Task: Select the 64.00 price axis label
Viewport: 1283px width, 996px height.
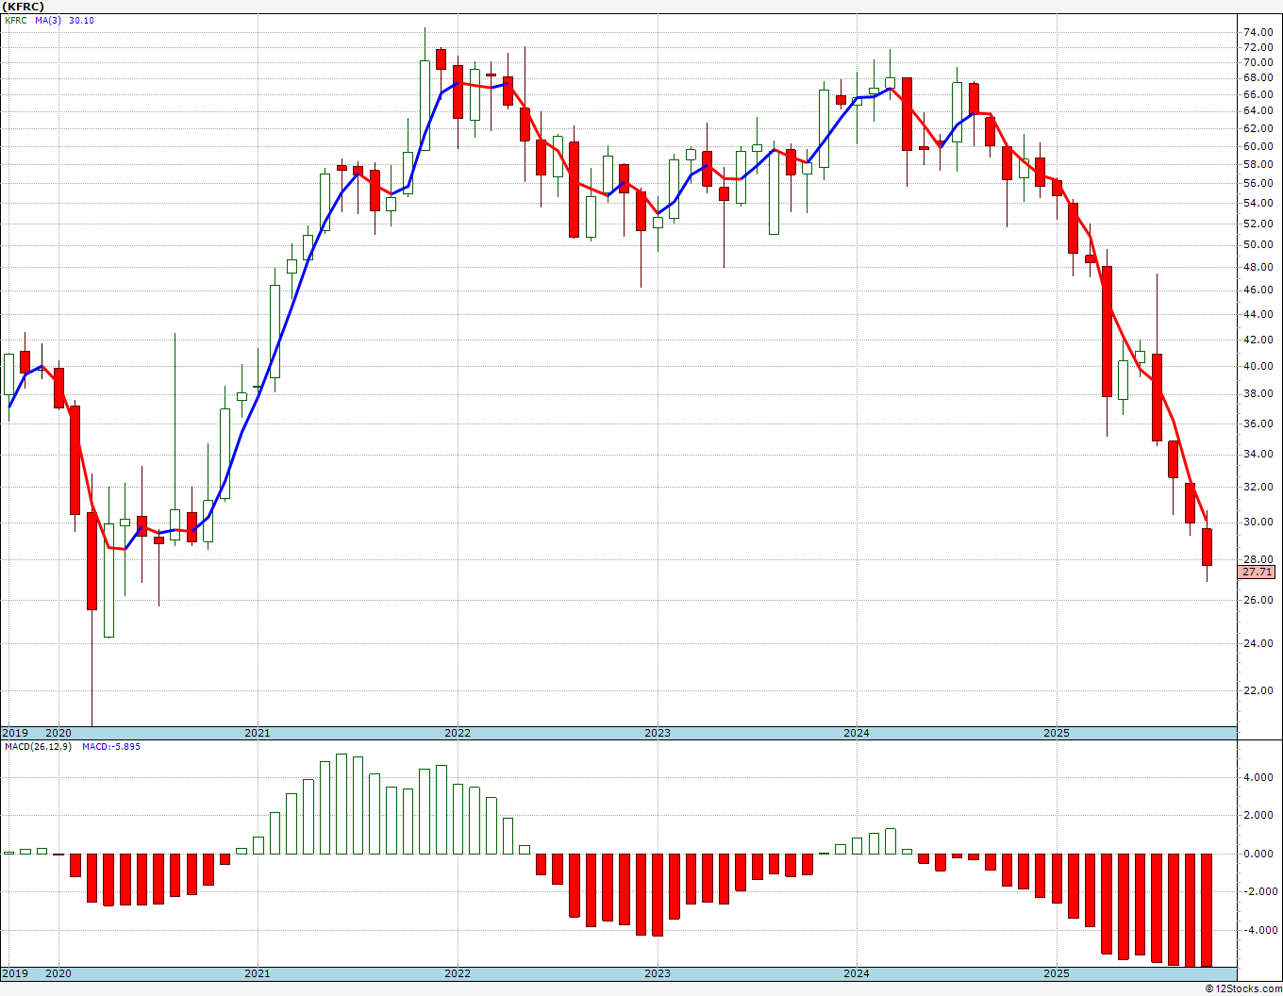Action: (1258, 111)
